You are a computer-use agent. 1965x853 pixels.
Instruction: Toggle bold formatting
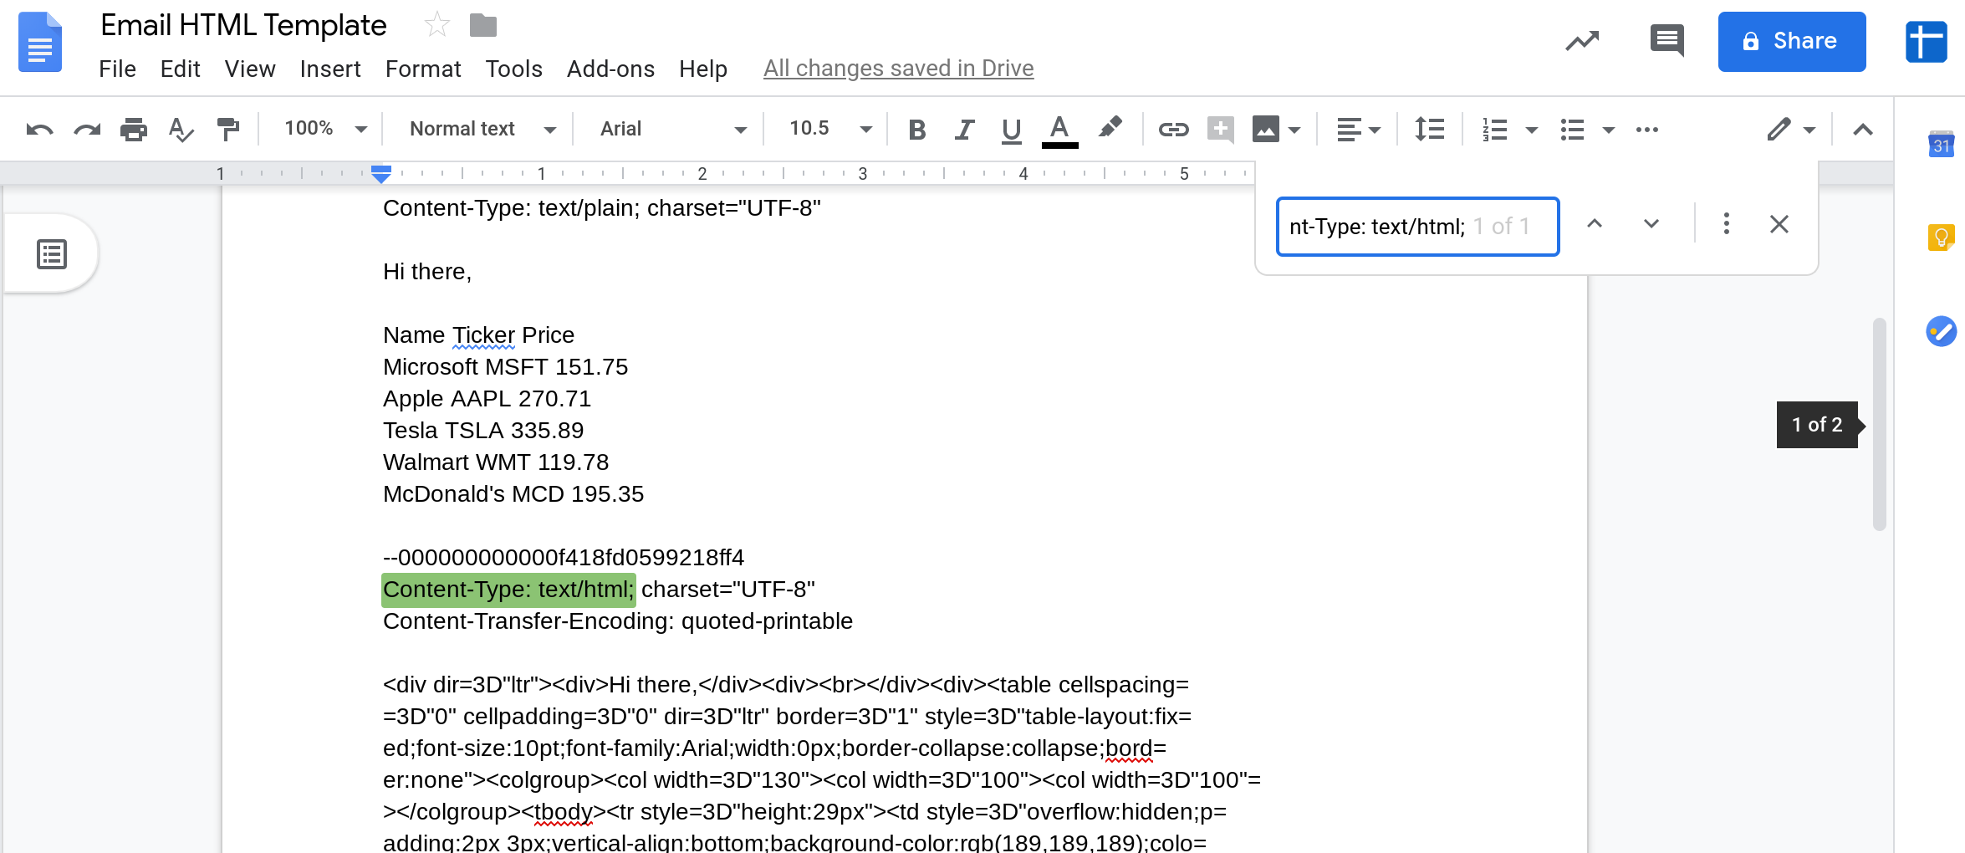pyautogui.click(x=917, y=130)
